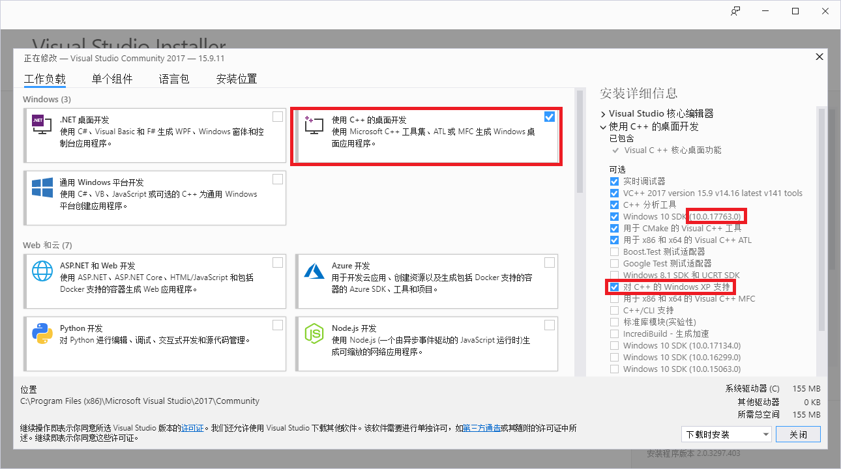The width and height of the screenshot is (841, 469).
Task: Check Visual C++ MFC for x86 and x64
Action: pyautogui.click(x=614, y=299)
